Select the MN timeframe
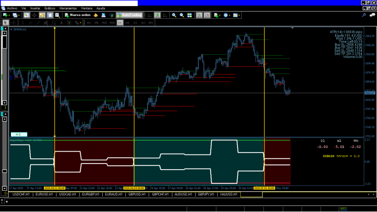This screenshot has height=212, width=377. 150,23
